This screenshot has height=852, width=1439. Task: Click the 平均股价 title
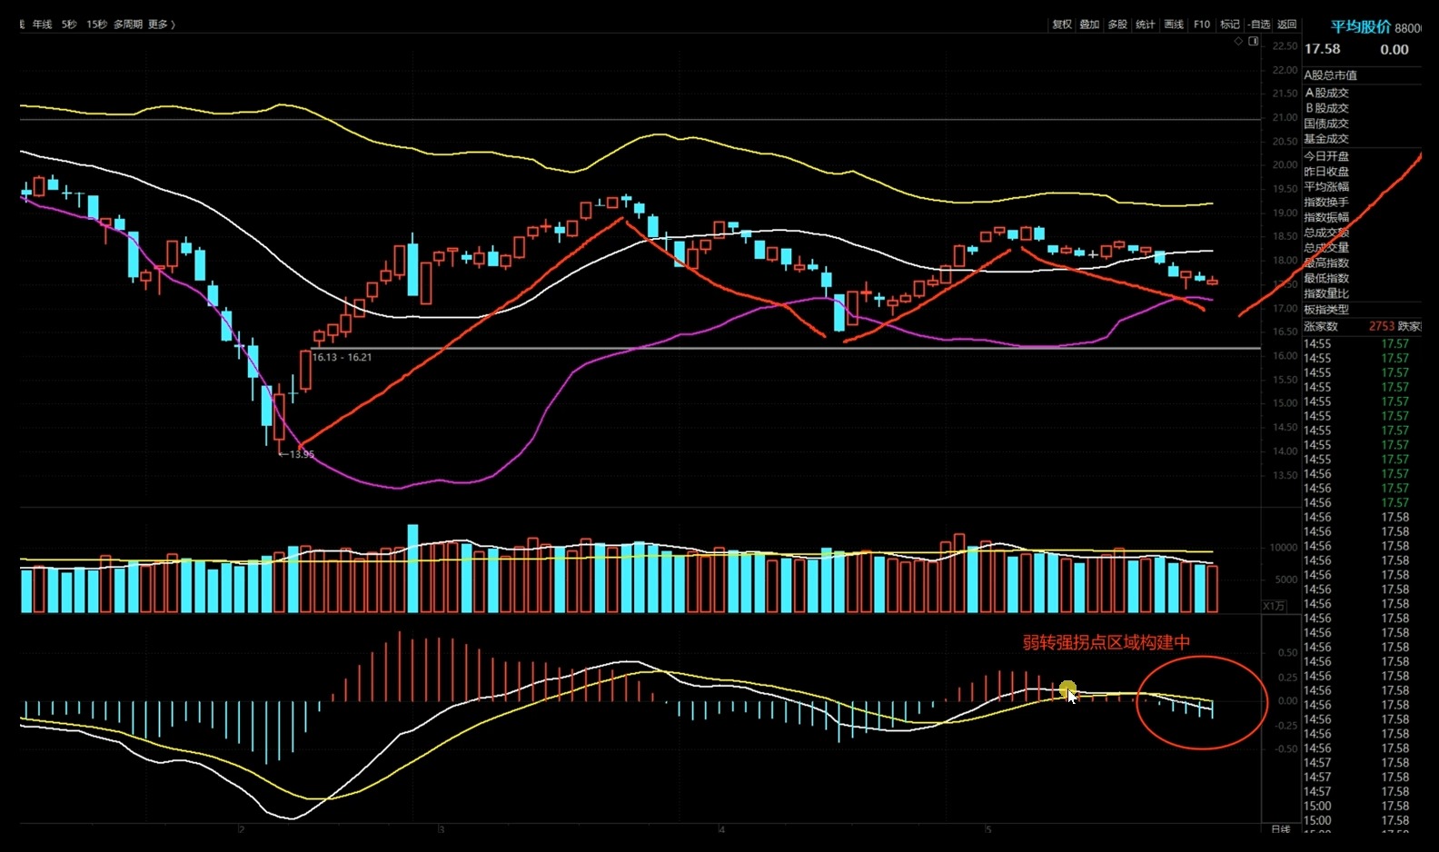pos(1361,27)
